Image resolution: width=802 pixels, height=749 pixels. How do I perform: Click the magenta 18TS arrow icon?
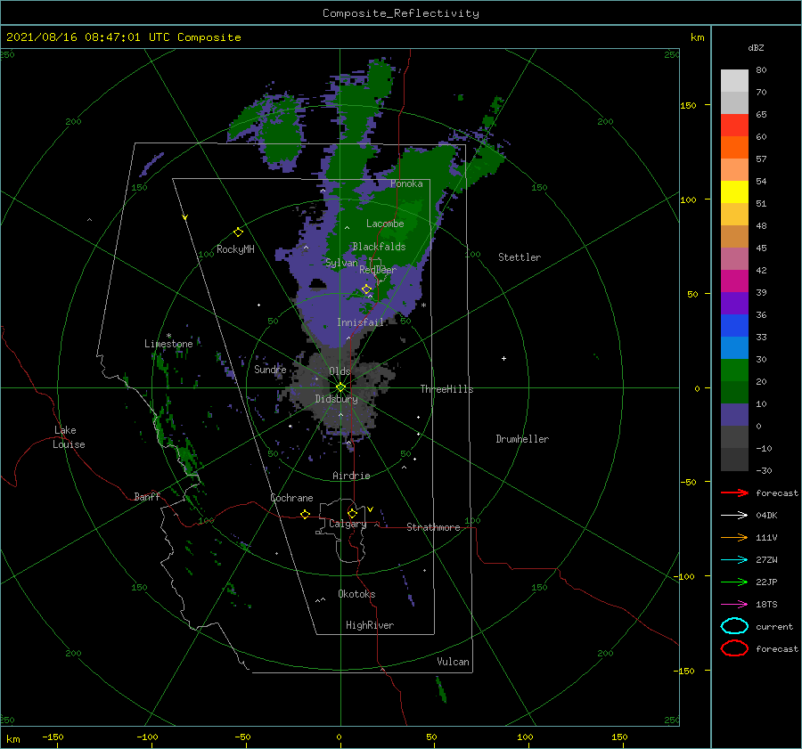tap(734, 605)
